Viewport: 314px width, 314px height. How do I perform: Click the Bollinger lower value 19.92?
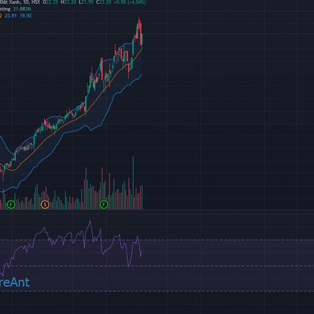click(x=26, y=16)
